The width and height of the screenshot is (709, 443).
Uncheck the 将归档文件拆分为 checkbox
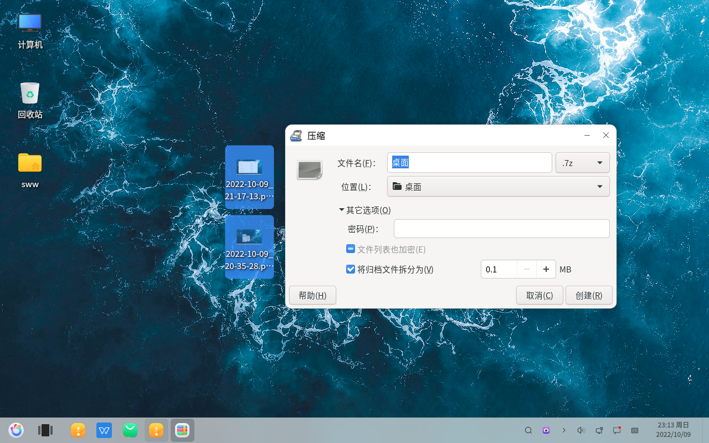coord(351,269)
